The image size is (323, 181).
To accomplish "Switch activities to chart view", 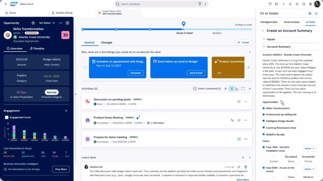I will [x=237, y=89].
